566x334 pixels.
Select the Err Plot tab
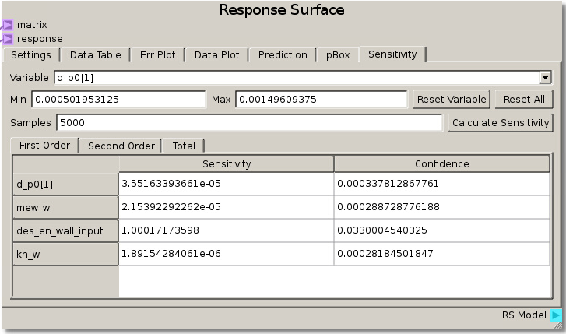pyautogui.click(x=157, y=55)
